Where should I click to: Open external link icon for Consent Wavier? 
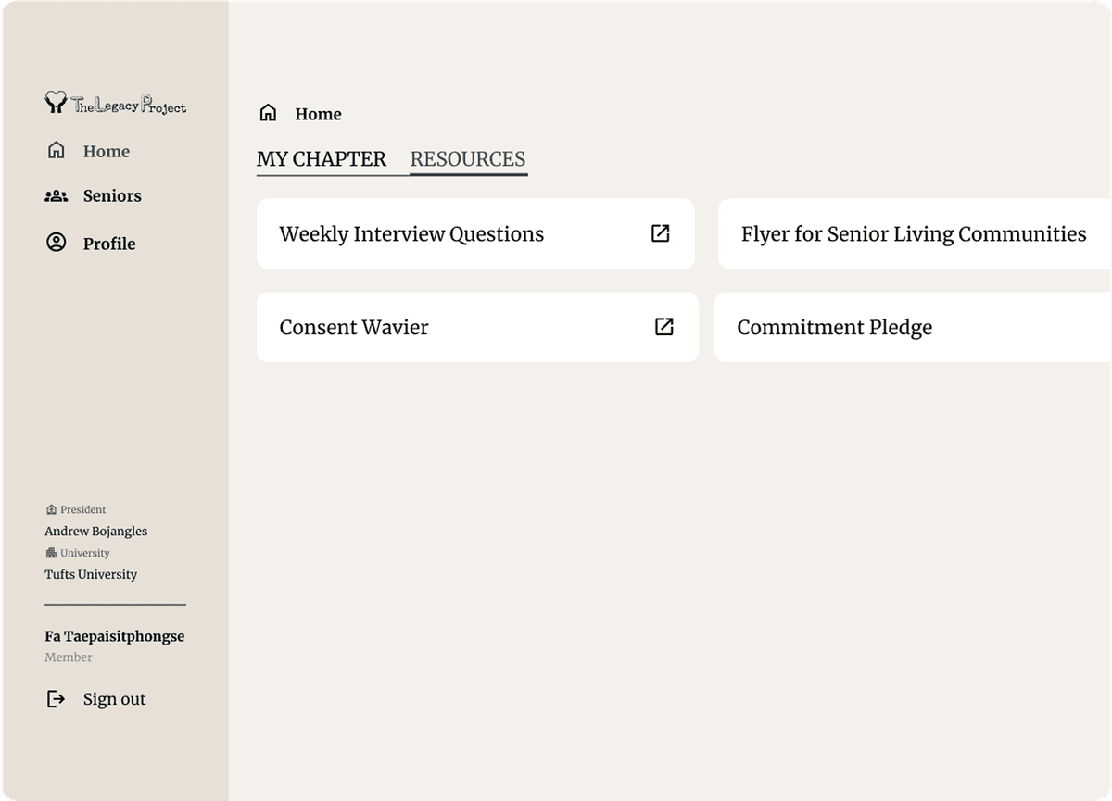click(664, 326)
